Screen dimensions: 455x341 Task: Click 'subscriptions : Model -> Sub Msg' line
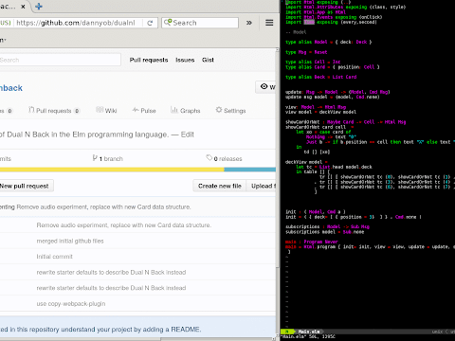[327, 226]
